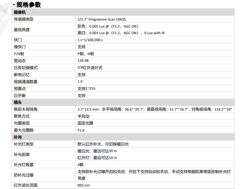Screen dimensions: 248x189
Task: Click the 850 nm wavelength value
Action: click(x=83, y=185)
